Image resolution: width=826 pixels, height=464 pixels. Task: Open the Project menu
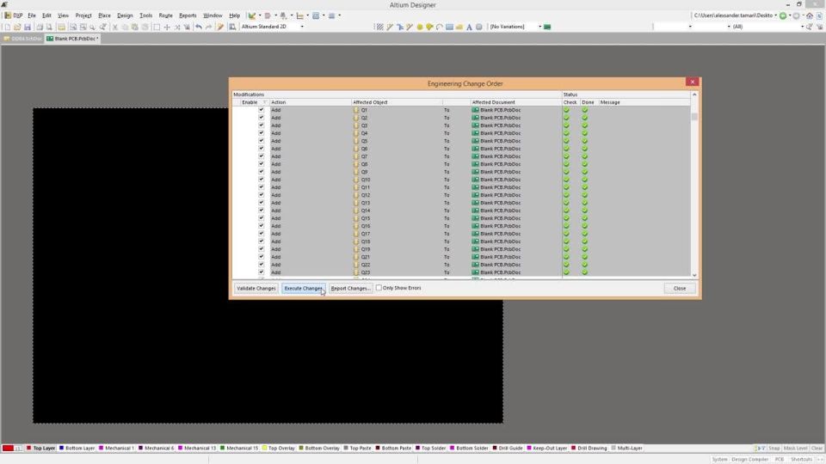[83, 15]
